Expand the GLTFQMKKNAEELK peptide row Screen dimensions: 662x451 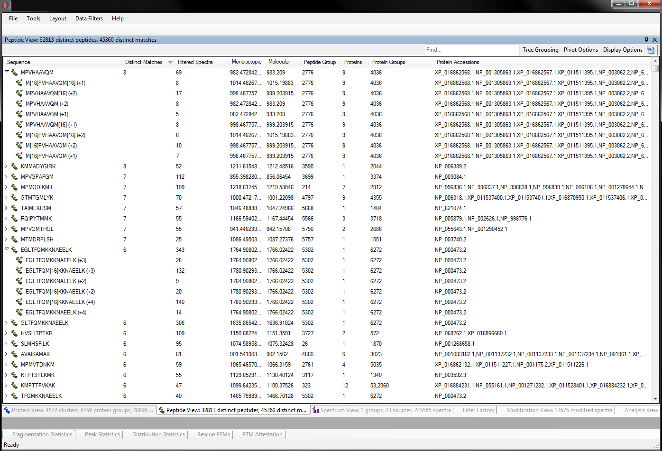(x=6, y=323)
